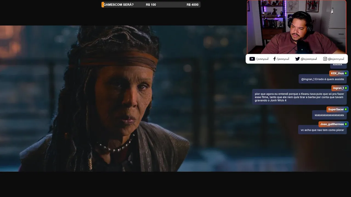Click the Facebook icon in social bar

[274, 59]
